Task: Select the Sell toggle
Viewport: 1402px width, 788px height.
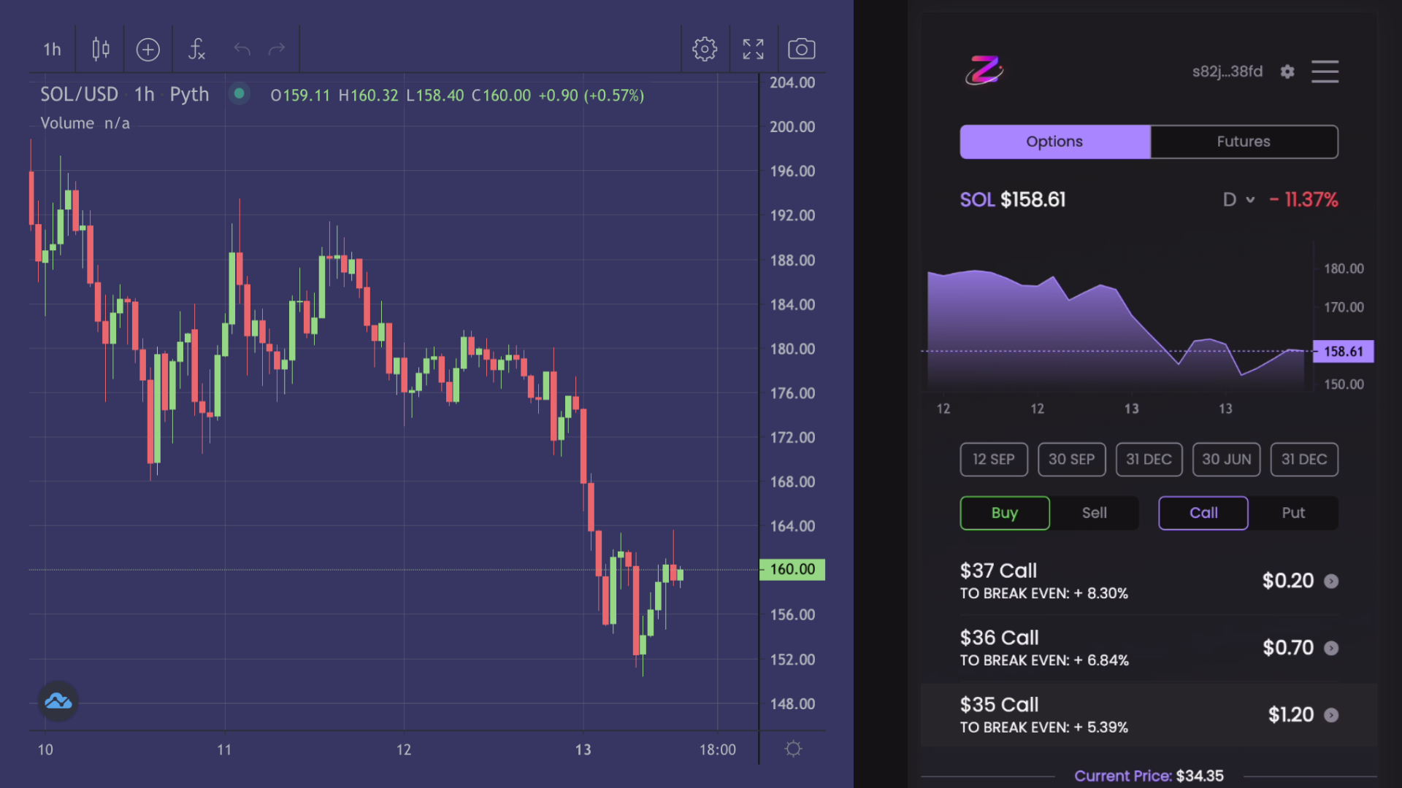Action: [x=1094, y=513]
